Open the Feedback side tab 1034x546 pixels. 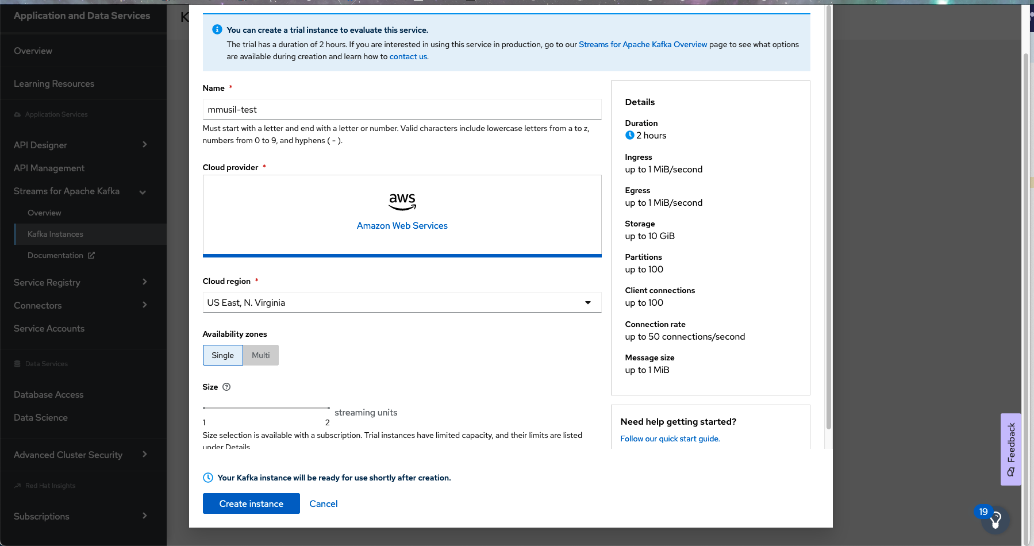pyautogui.click(x=1010, y=449)
